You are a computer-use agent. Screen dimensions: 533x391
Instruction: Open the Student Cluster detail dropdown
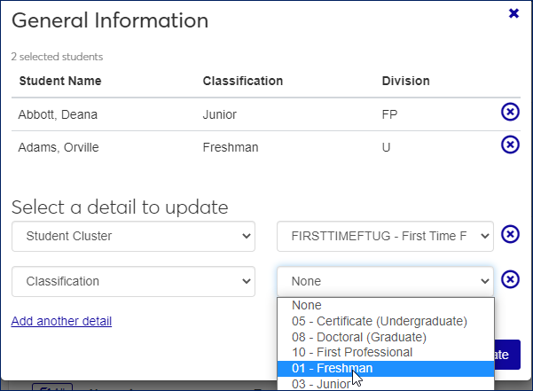point(133,236)
